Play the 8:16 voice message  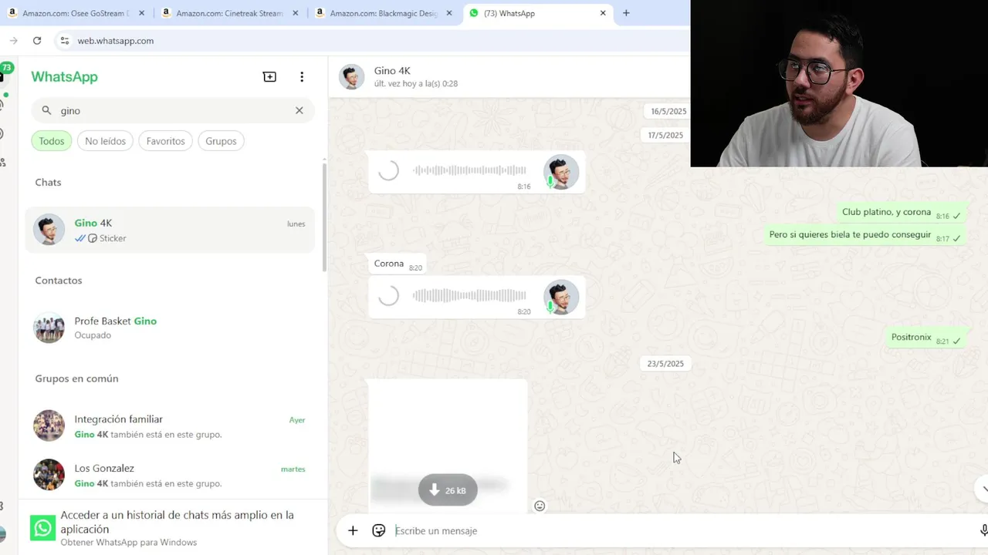pyautogui.click(x=388, y=170)
